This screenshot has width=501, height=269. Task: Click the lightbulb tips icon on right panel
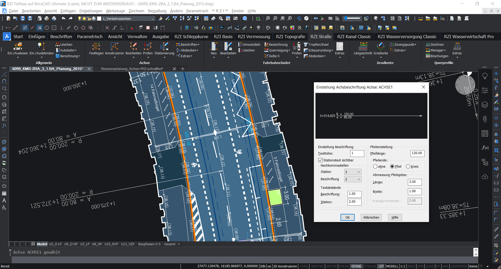point(485,76)
